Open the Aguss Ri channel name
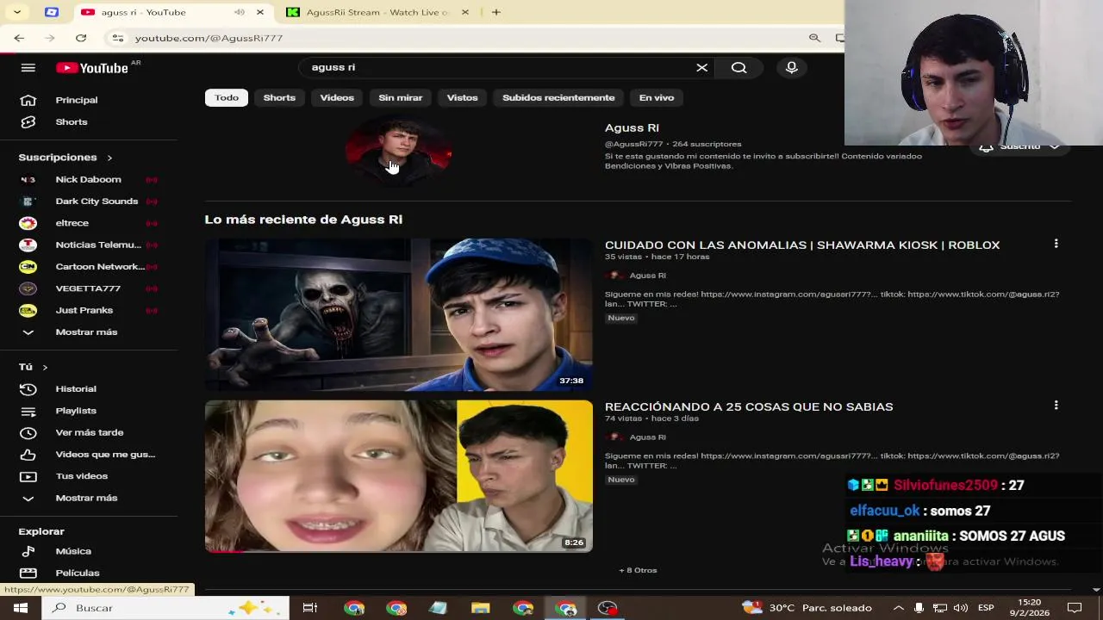Viewport: 1103px width, 620px height. (x=632, y=127)
